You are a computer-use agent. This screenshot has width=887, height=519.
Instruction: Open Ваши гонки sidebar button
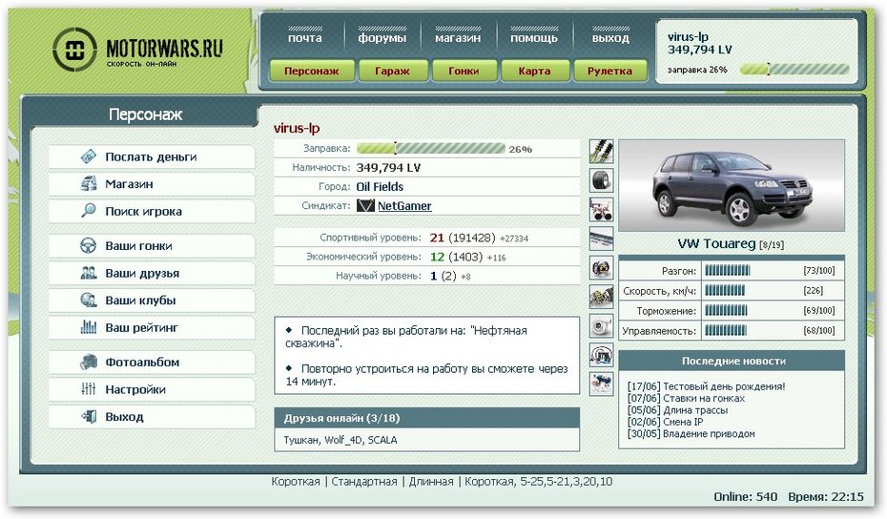pyautogui.click(x=152, y=245)
